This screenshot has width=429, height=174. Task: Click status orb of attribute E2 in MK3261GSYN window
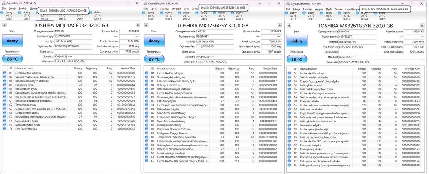(x=289, y=161)
